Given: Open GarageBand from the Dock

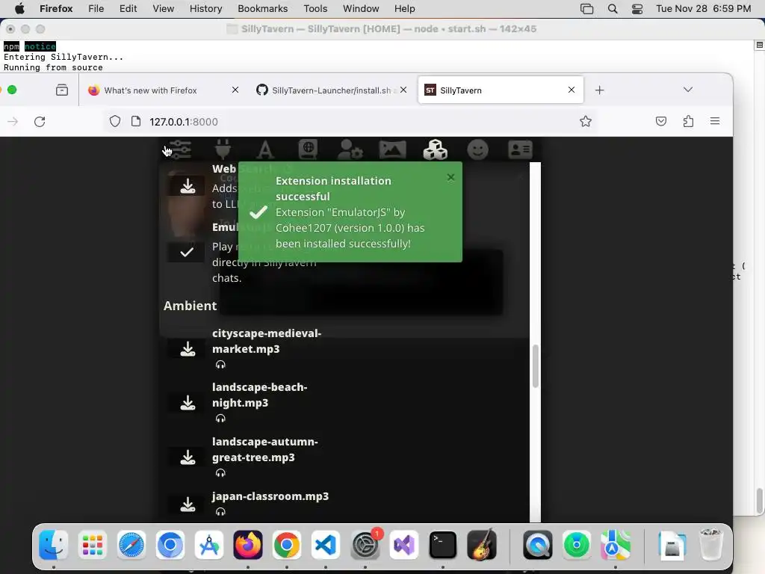Looking at the screenshot, I should click(x=482, y=545).
